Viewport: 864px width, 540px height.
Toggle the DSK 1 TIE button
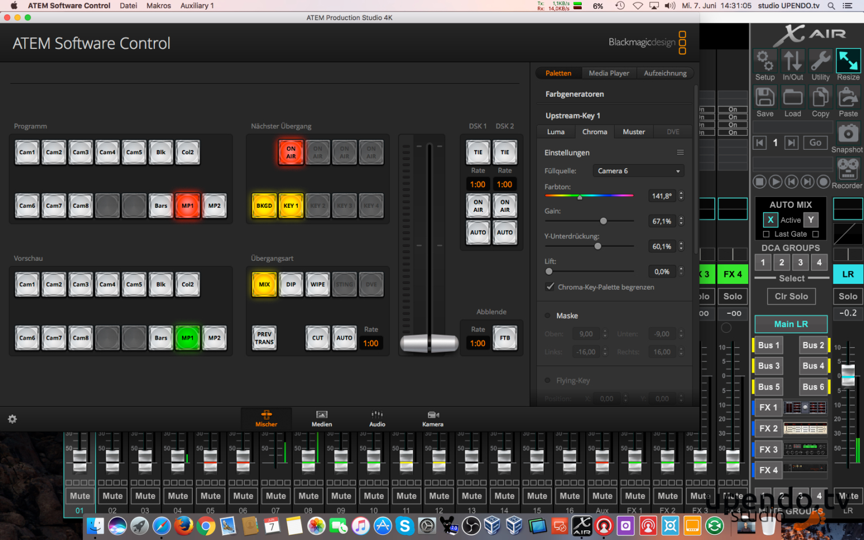[x=478, y=153]
